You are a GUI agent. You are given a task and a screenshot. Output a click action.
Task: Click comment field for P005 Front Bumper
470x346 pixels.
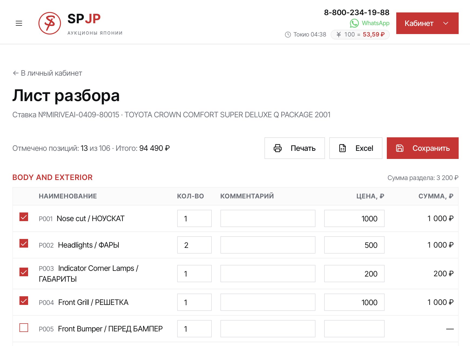point(268,329)
